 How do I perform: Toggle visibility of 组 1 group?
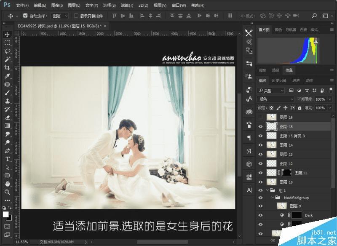click(x=260, y=190)
